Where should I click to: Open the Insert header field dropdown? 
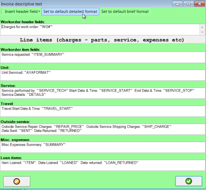(x=22, y=11)
